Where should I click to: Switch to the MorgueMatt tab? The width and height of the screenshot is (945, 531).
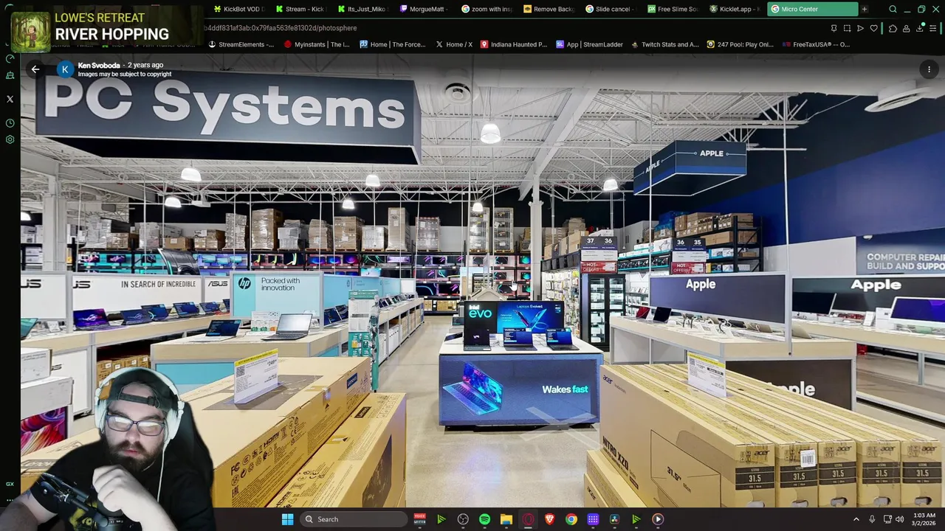[x=423, y=9]
